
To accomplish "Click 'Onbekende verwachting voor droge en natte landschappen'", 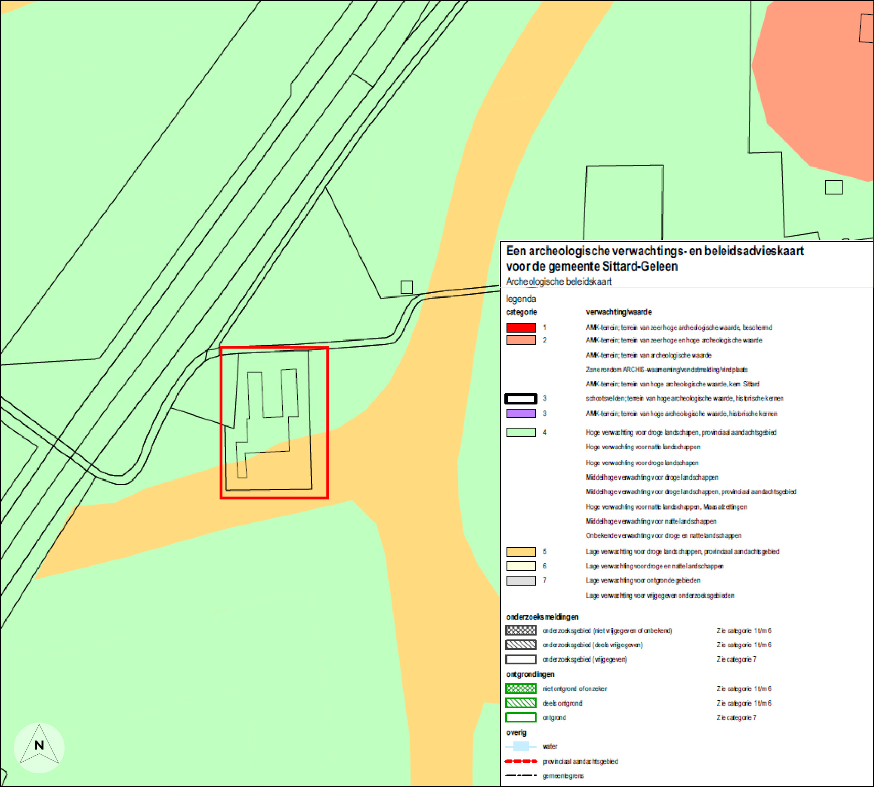I will click(664, 535).
